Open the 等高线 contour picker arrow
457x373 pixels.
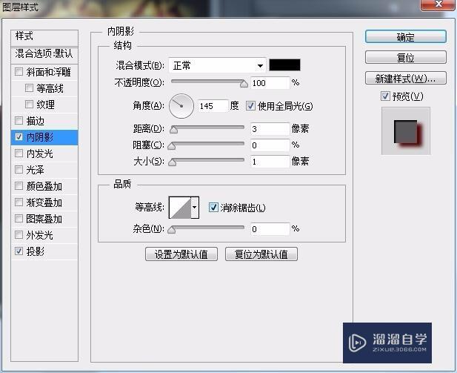pos(195,208)
